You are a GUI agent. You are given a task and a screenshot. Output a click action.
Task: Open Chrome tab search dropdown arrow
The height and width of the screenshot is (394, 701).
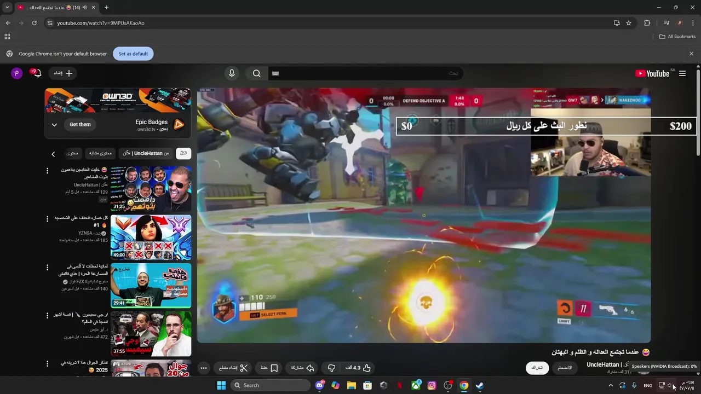pos(7,8)
